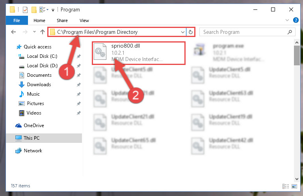The image size is (303, 196).
Task: Switch to large icons view
Action: tap(294, 186)
